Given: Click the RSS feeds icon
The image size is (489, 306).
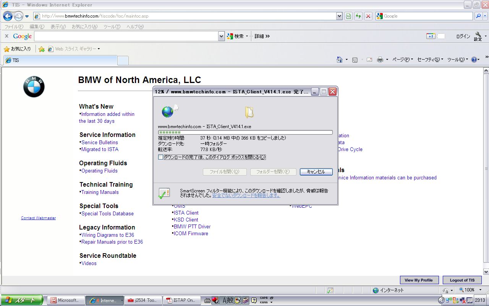Looking at the screenshot, I should pyautogui.click(x=355, y=60).
